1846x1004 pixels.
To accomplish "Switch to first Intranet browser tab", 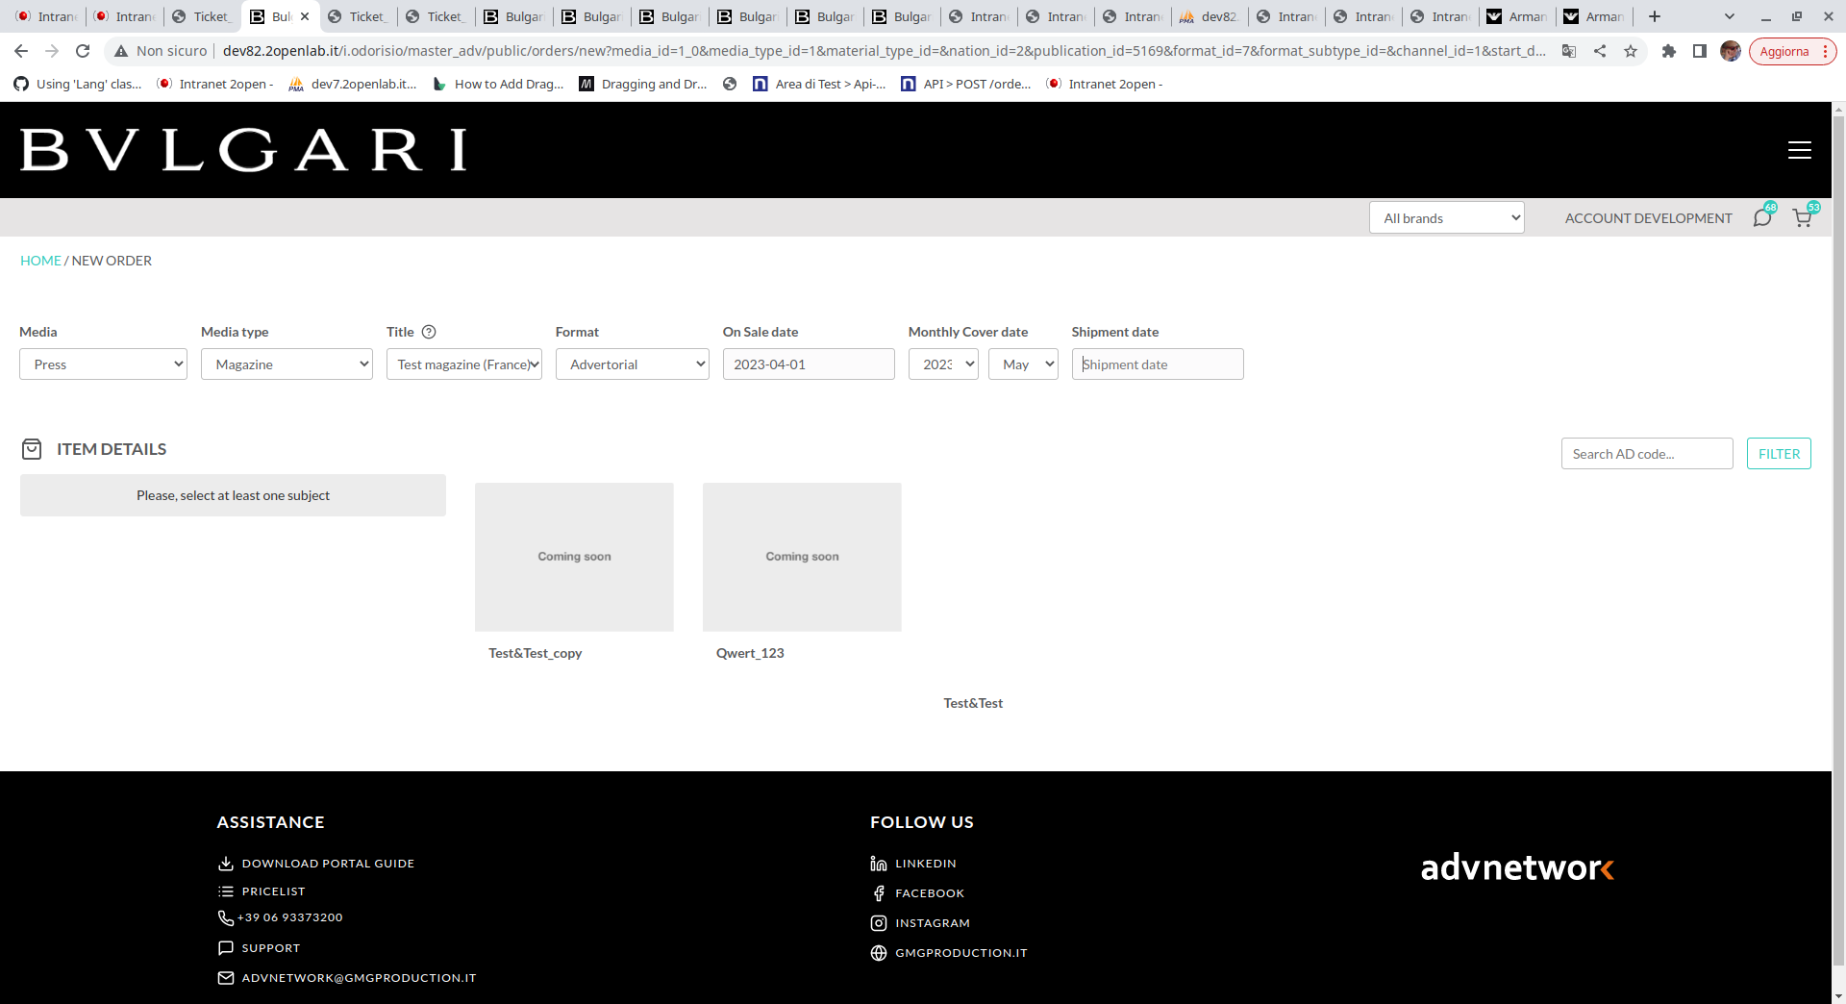I will [x=46, y=16].
